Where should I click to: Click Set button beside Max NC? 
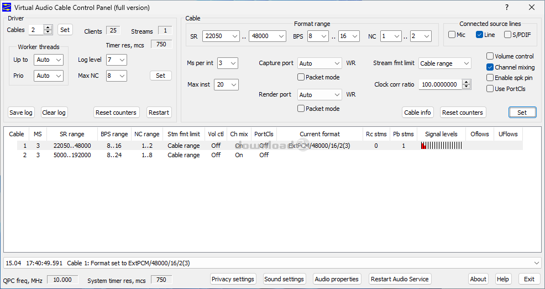pos(161,76)
